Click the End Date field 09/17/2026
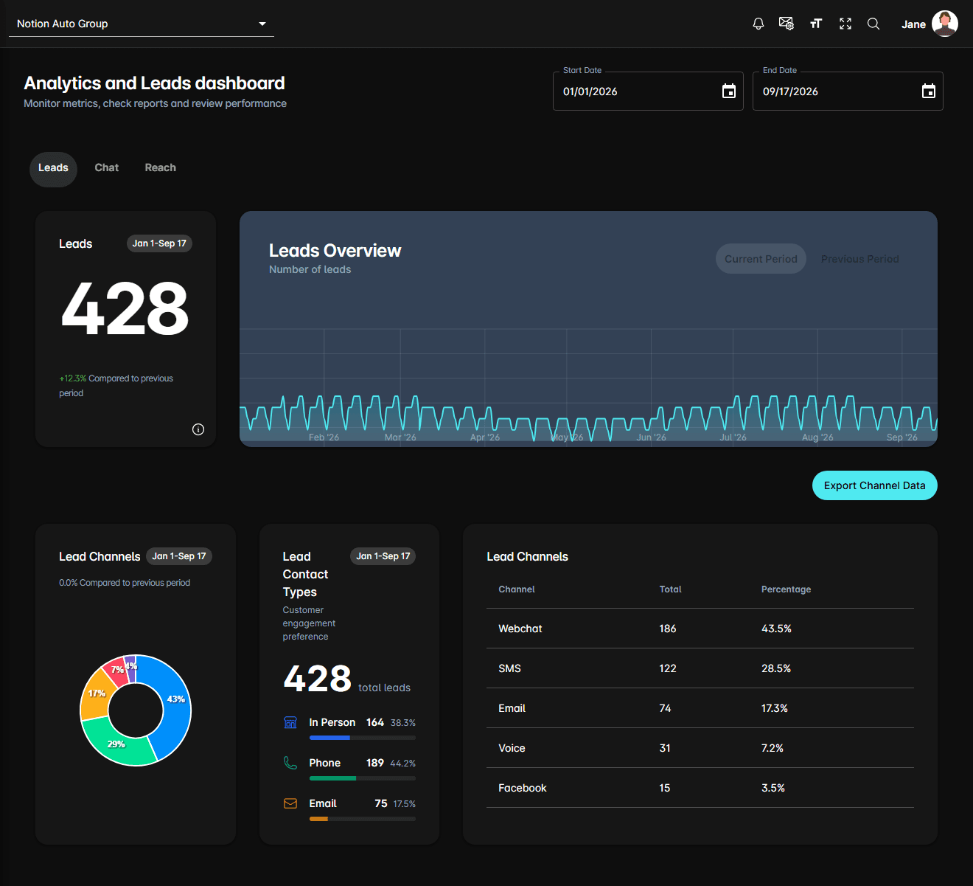Screen dimensions: 973x886 [x=848, y=91]
